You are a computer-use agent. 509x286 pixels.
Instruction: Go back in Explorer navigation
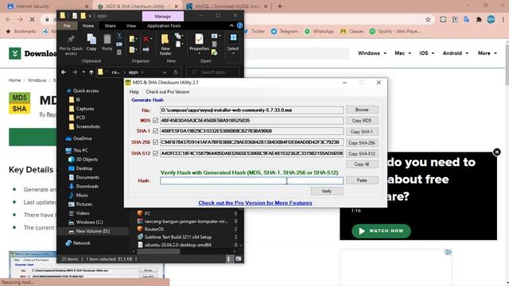[x=64, y=72]
